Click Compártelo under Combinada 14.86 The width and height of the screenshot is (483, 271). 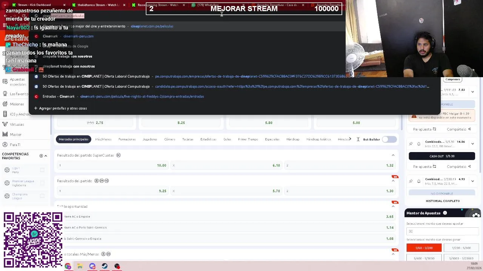coord(458,166)
